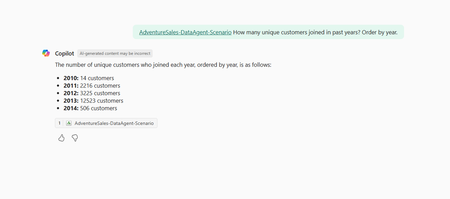This screenshot has height=199, width=450.
Task: Open the AdventureSales-DataAgent-Scenario link in prompt
Action: pyautogui.click(x=185, y=32)
